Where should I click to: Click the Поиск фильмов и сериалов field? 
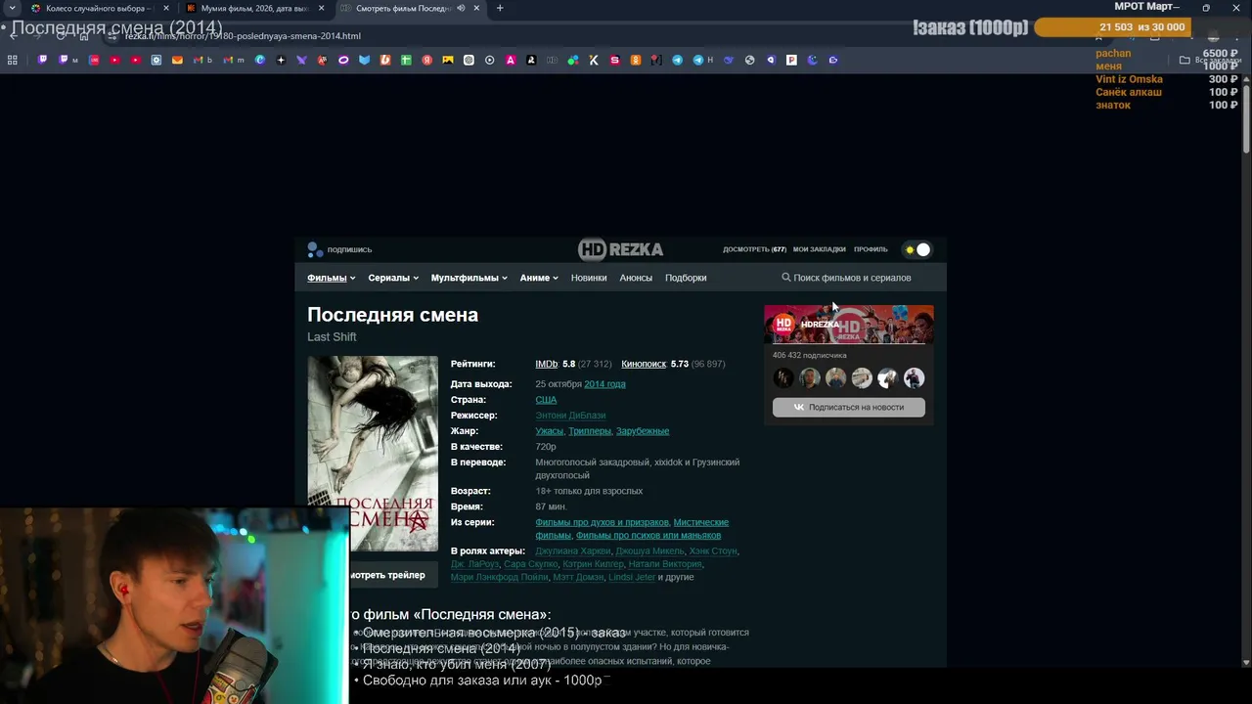(x=852, y=278)
